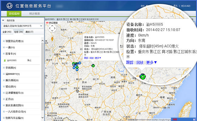Show the 全部 (43) devices tab
This screenshot has height=121, width=197.
(x=7, y=32)
